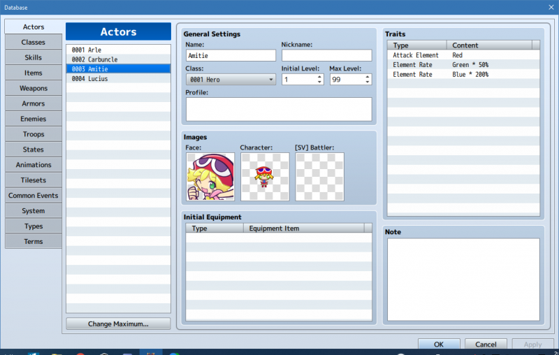Select actor 0003 Amitie
Screen dimensions: 559x355
pyautogui.click(x=118, y=68)
